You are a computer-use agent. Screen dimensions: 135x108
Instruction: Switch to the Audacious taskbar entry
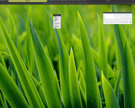(28, 1)
